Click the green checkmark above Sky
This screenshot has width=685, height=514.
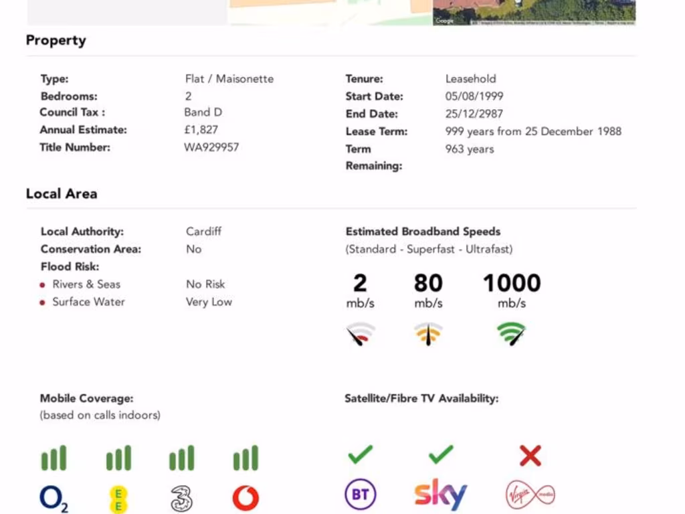pos(440,455)
